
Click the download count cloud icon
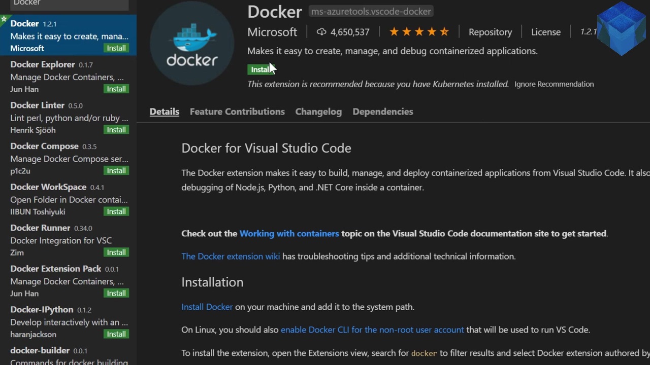(x=321, y=32)
